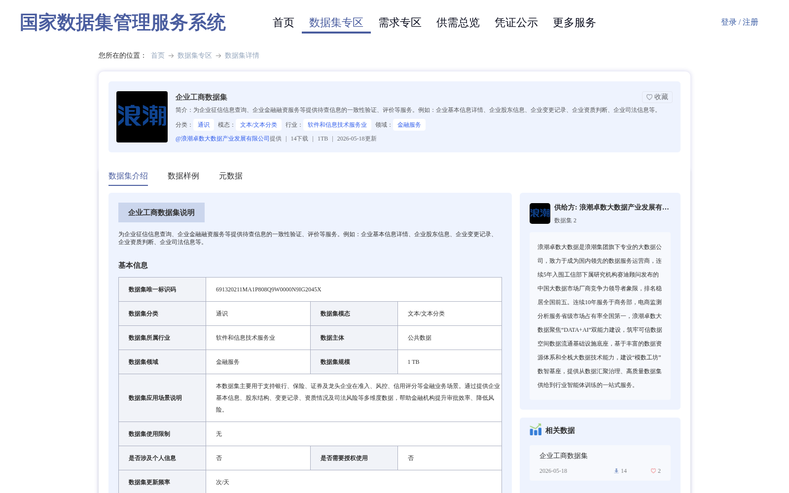Click the supplier 浪潮 logo in sidebar
Screen dimensions: 789x493
[540, 213]
